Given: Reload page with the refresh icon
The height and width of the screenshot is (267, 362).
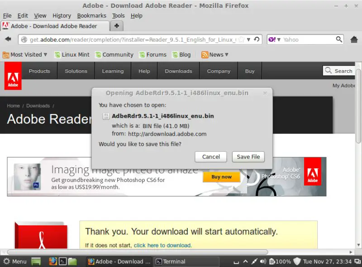Looking at the screenshot, I should point(257,39).
